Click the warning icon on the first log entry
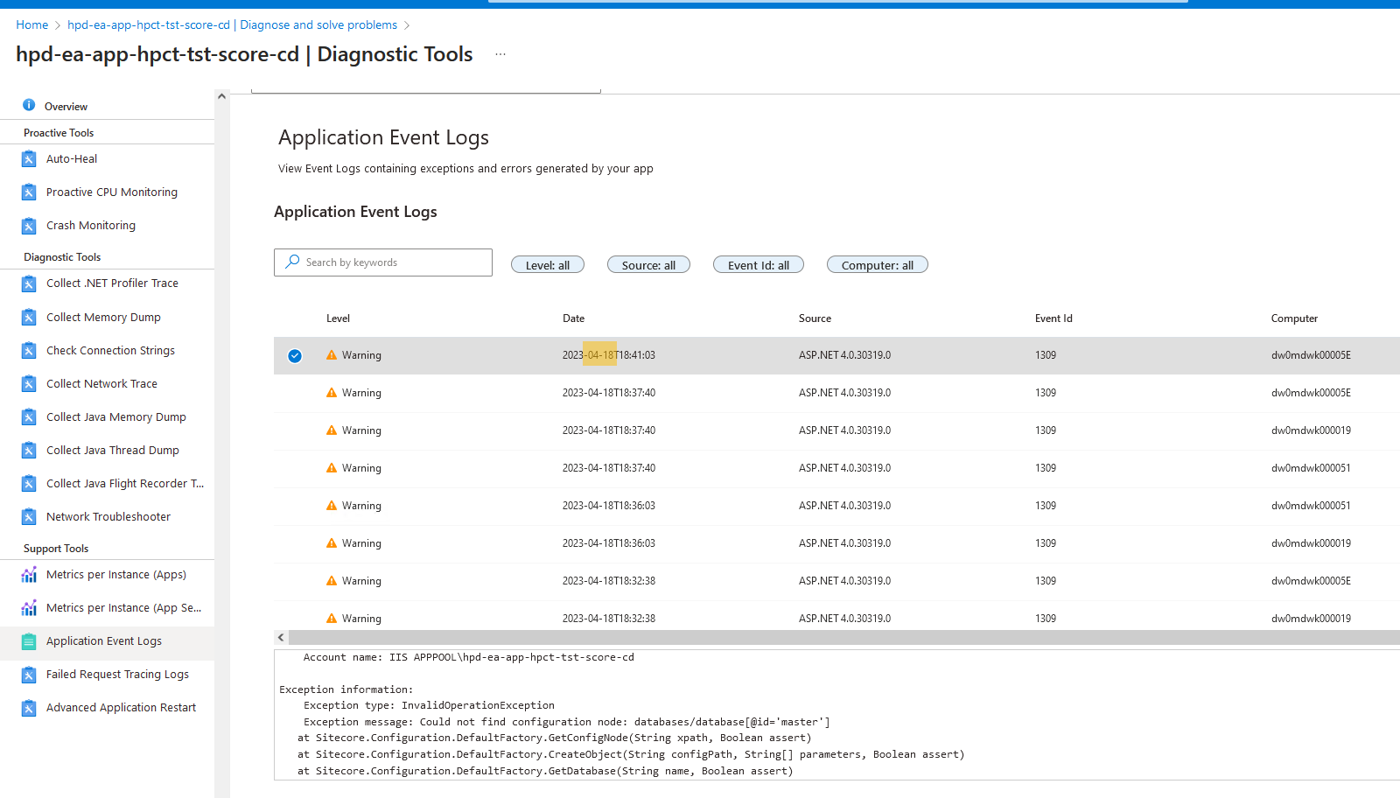The image size is (1400, 798). pyautogui.click(x=332, y=355)
